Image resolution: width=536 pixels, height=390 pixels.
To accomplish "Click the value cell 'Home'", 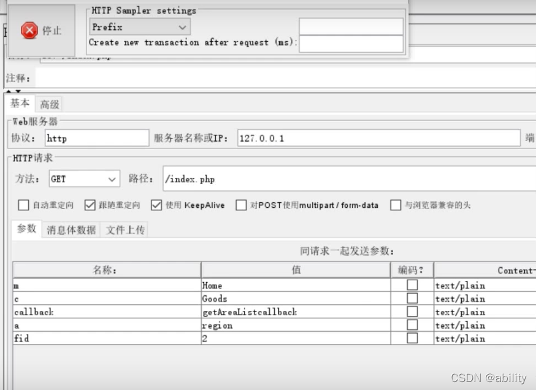I will 296,285.
